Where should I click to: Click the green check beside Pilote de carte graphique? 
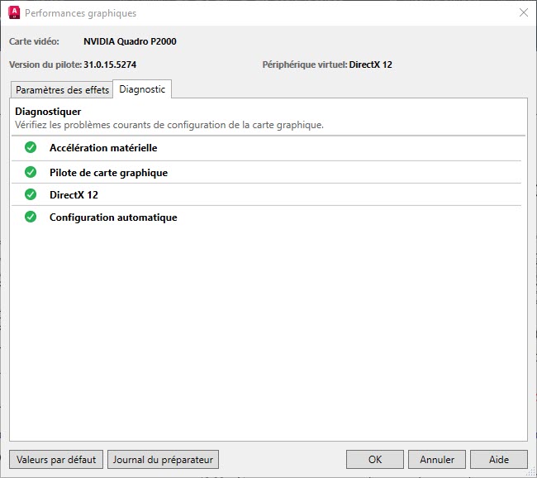[x=31, y=172]
